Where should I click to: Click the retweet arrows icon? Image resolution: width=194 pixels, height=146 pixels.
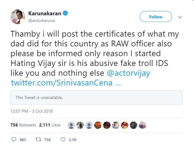coord(38,140)
